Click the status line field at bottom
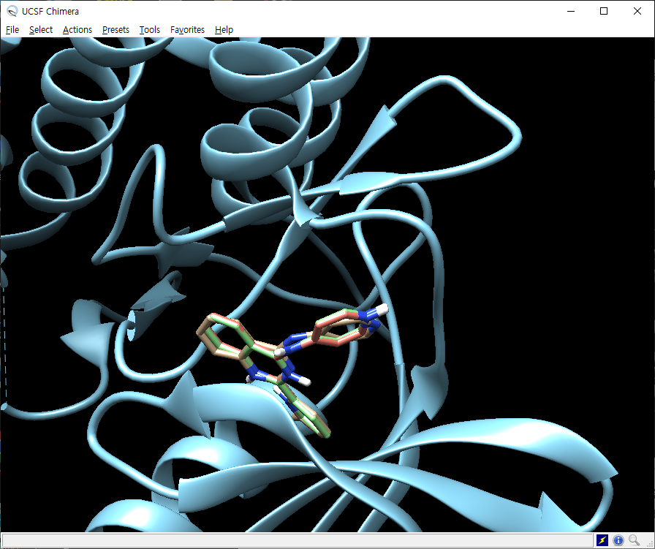Viewport: 655px width, 549px height. pos(297,540)
